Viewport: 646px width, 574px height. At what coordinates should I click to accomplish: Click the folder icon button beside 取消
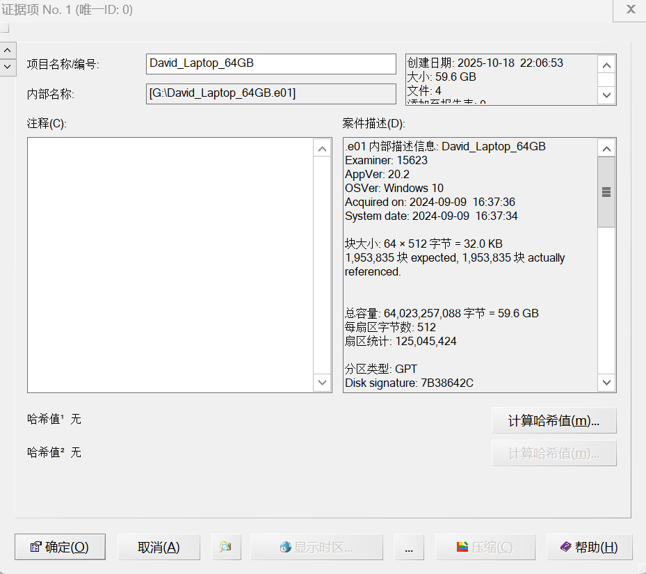225,547
